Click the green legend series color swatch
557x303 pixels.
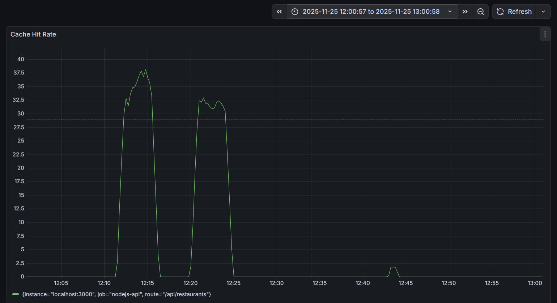(16, 294)
